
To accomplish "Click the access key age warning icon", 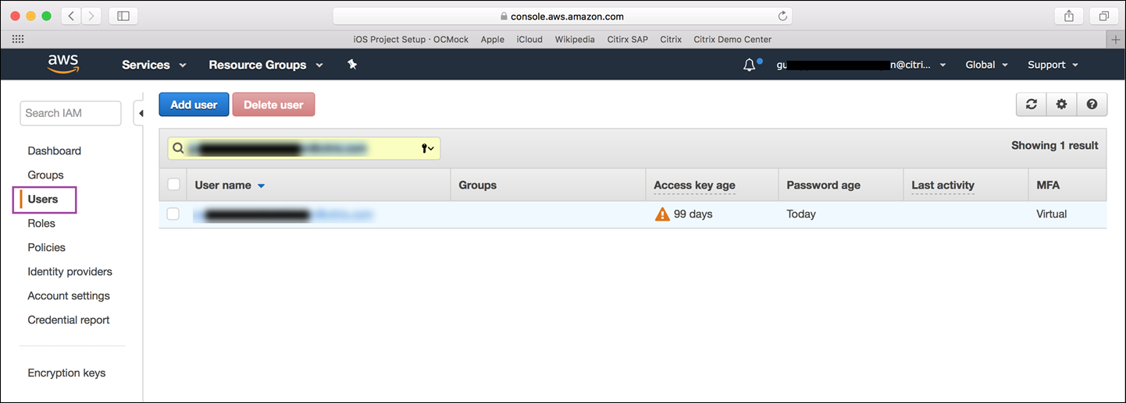I will tap(662, 214).
